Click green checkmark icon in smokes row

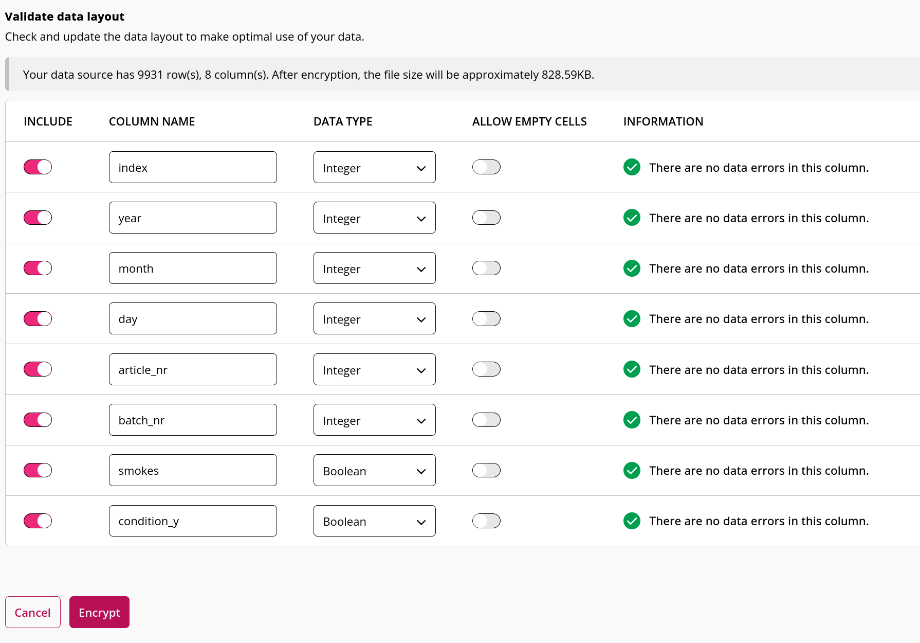click(632, 470)
